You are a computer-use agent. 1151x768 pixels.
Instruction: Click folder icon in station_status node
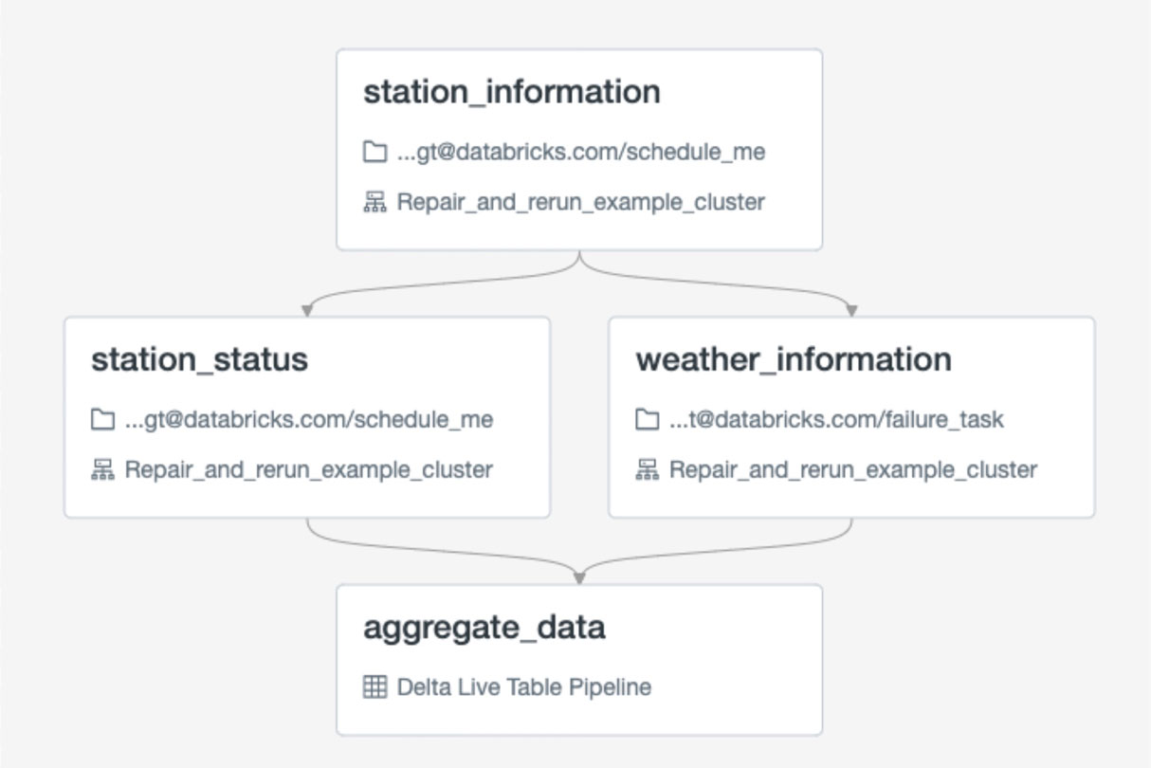pyautogui.click(x=102, y=419)
